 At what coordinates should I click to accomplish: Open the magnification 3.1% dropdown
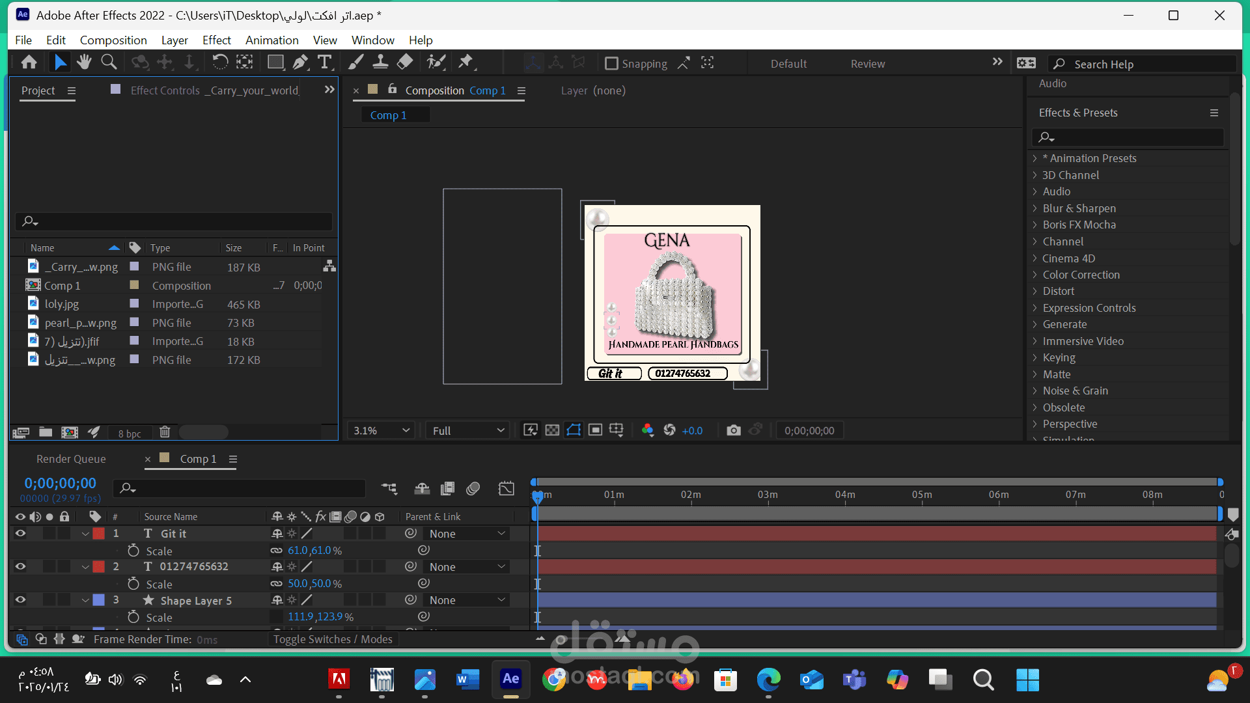click(382, 430)
